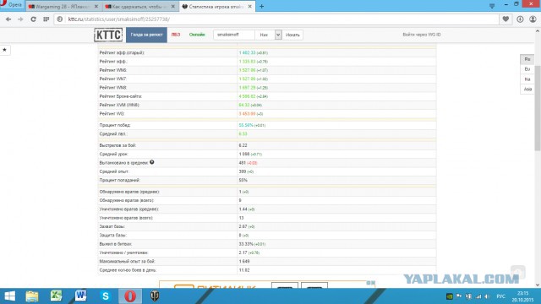Open the 'Голда за репост' menu item
Viewport: 541px width, 304px height.
(146, 35)
